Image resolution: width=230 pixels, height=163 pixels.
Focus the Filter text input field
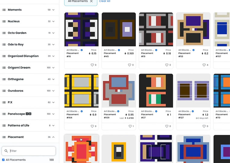[x=29, y=151]
